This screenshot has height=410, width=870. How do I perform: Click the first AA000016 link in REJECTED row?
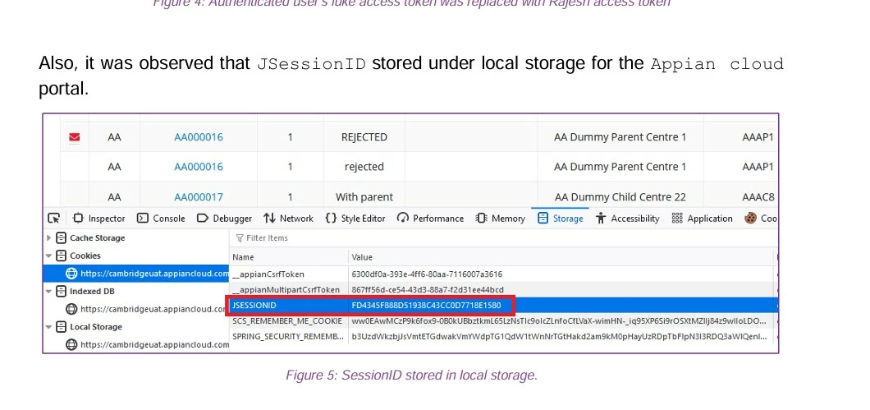[199, 136]
